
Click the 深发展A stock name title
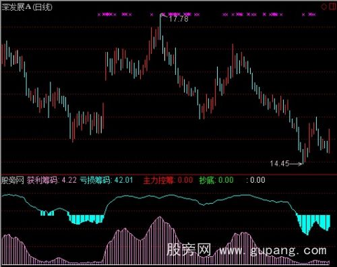(16, 7)
